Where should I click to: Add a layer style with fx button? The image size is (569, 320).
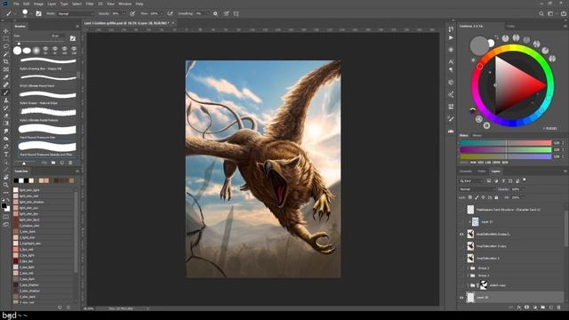519,308
